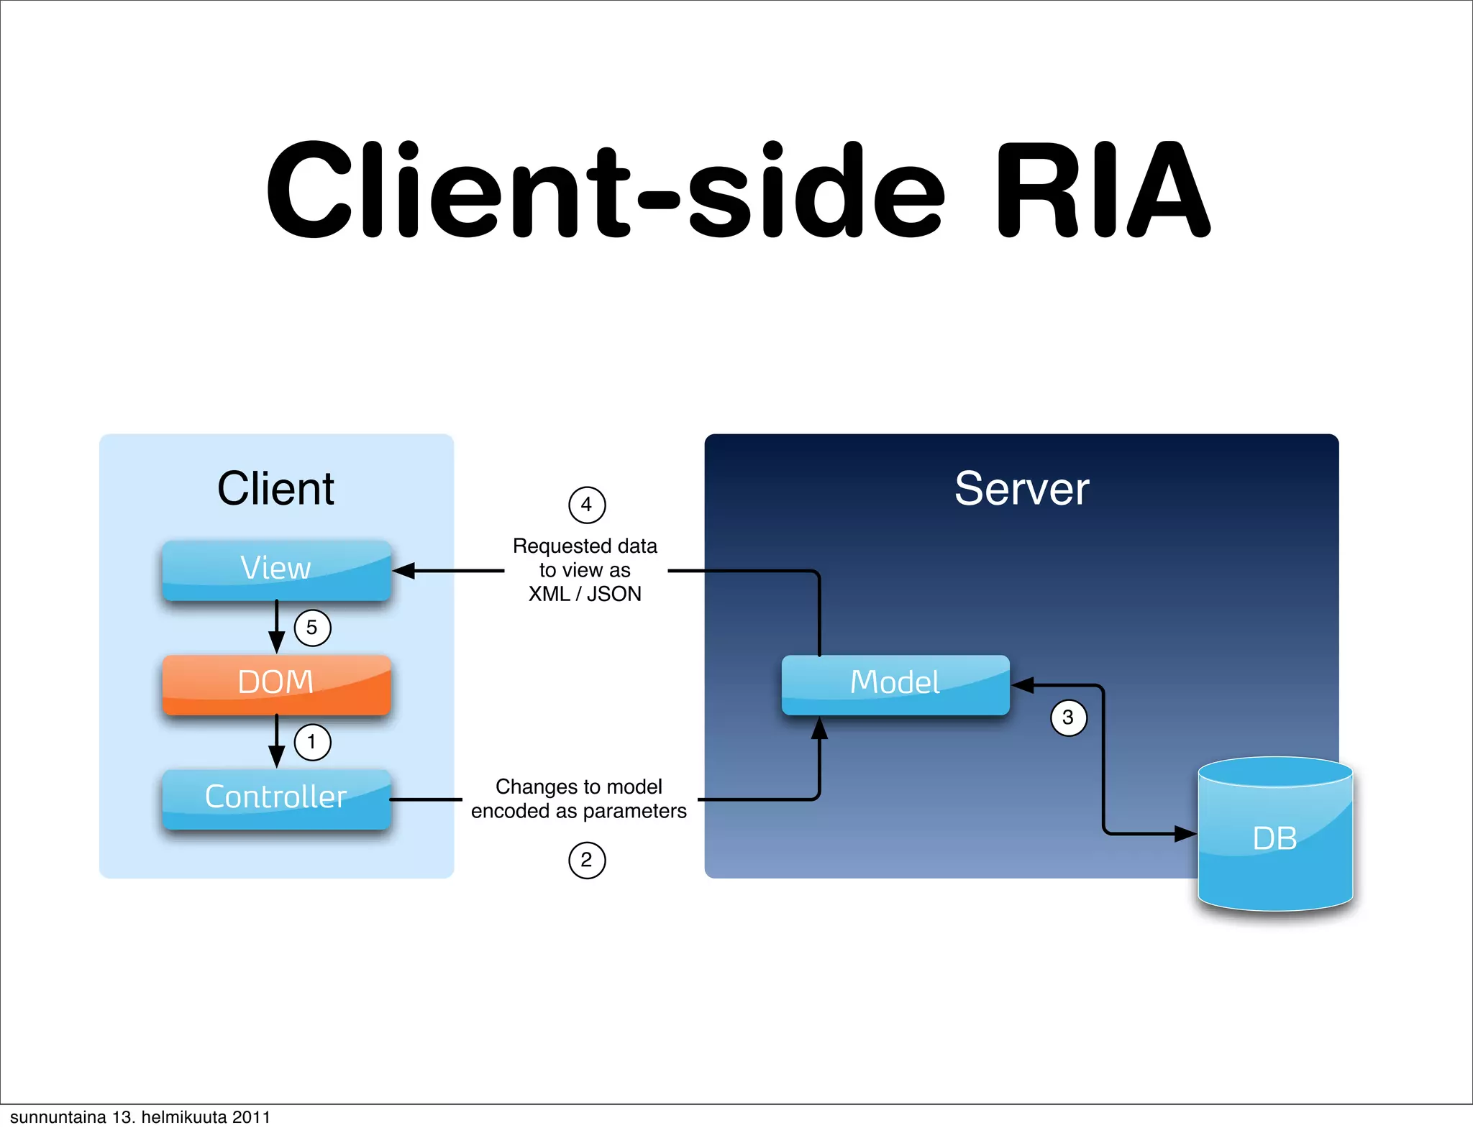Screen dimensions: 1473x1133
Task: Click the View box in Client
Action: coord(276,570)
